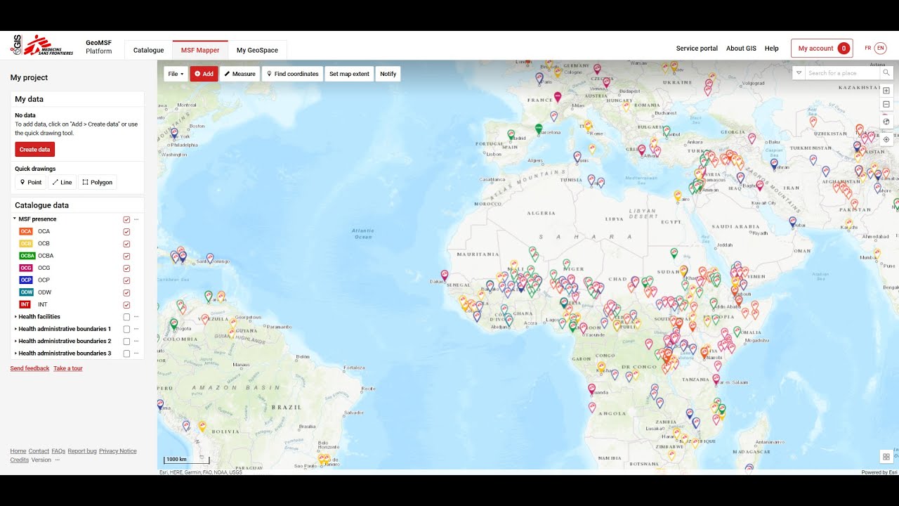
Task: Uncheck the OCP layer
Action: 126,280
